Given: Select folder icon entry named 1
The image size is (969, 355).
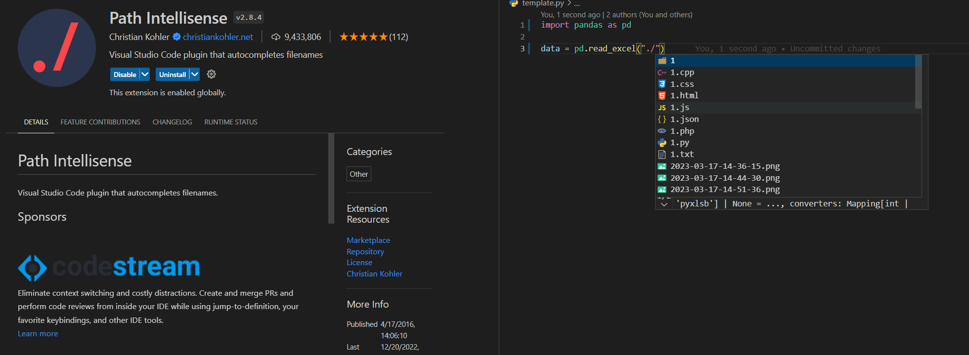Looking at the screenshot, I should coord(662,61).
